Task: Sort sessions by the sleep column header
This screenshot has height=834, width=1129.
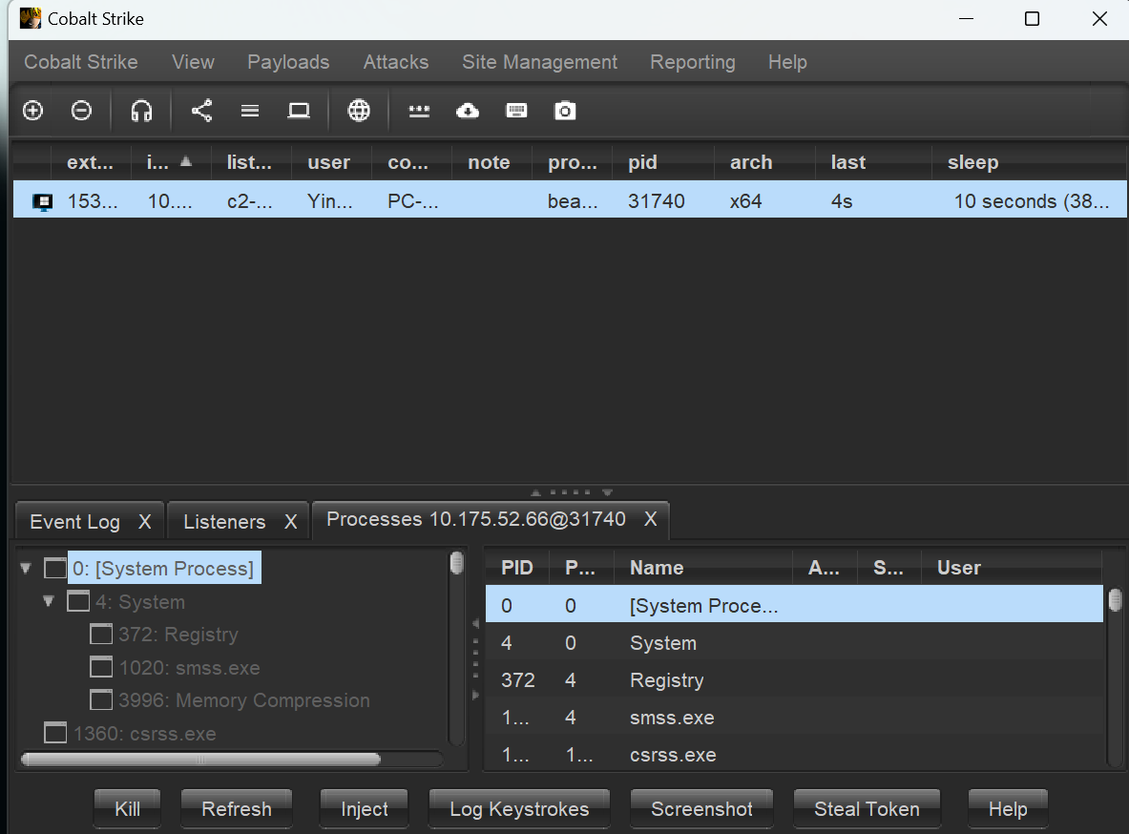Action: (x=1029, y=162)
